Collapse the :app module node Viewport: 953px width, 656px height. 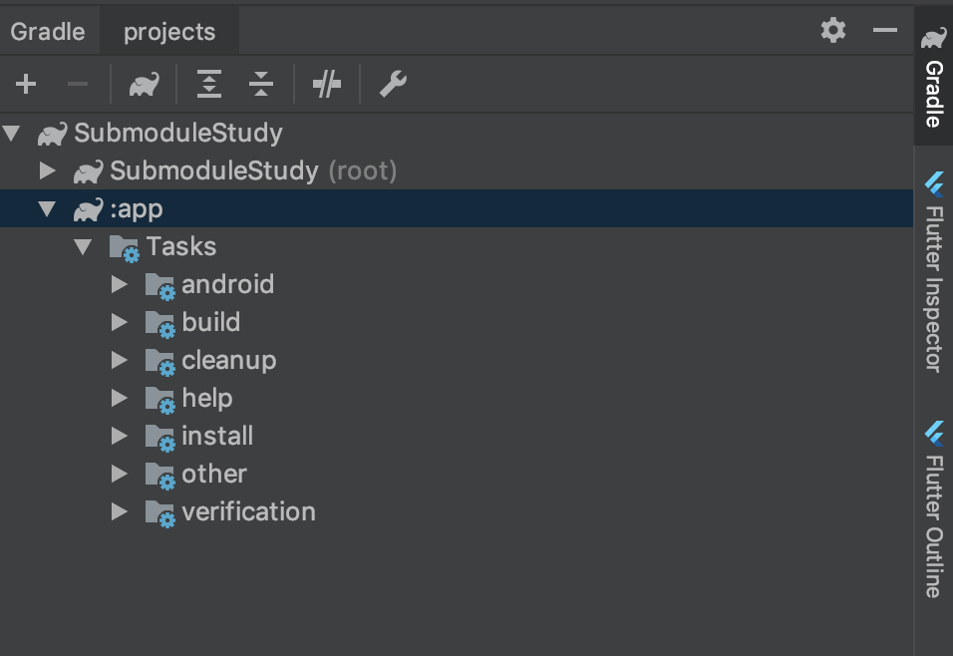47,208
